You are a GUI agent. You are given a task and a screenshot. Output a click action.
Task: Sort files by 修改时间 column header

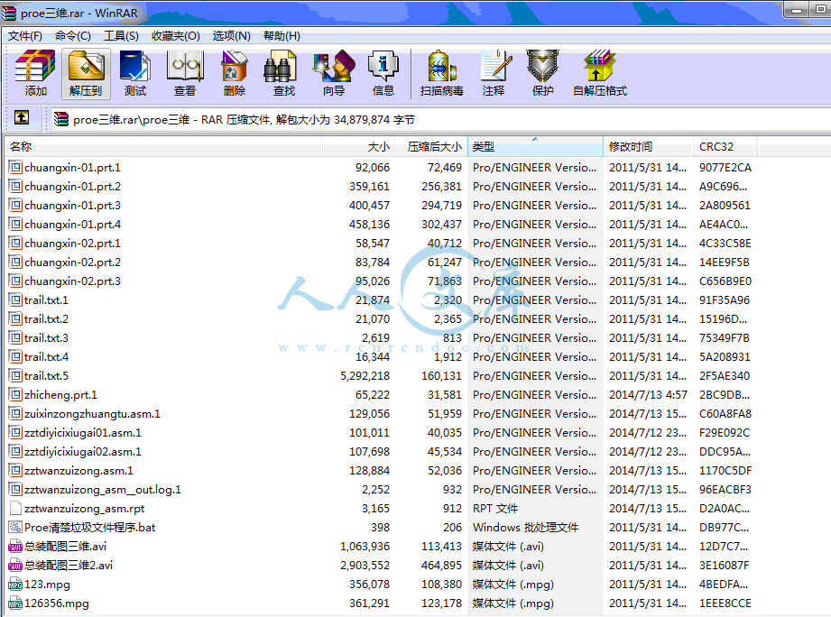648,147
